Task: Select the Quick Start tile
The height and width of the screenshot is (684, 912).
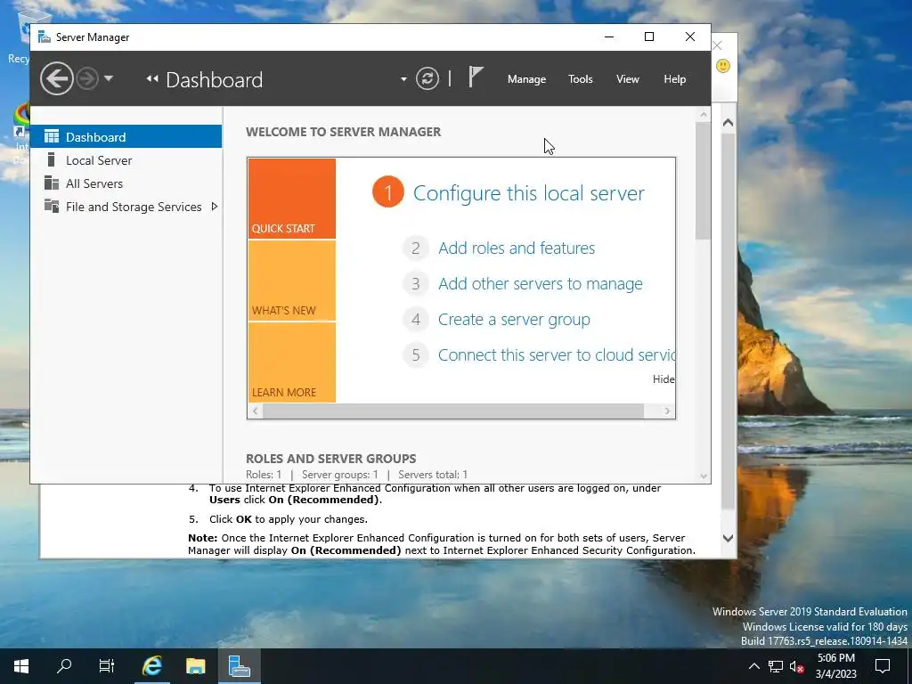Action: (x=292, y=199)
